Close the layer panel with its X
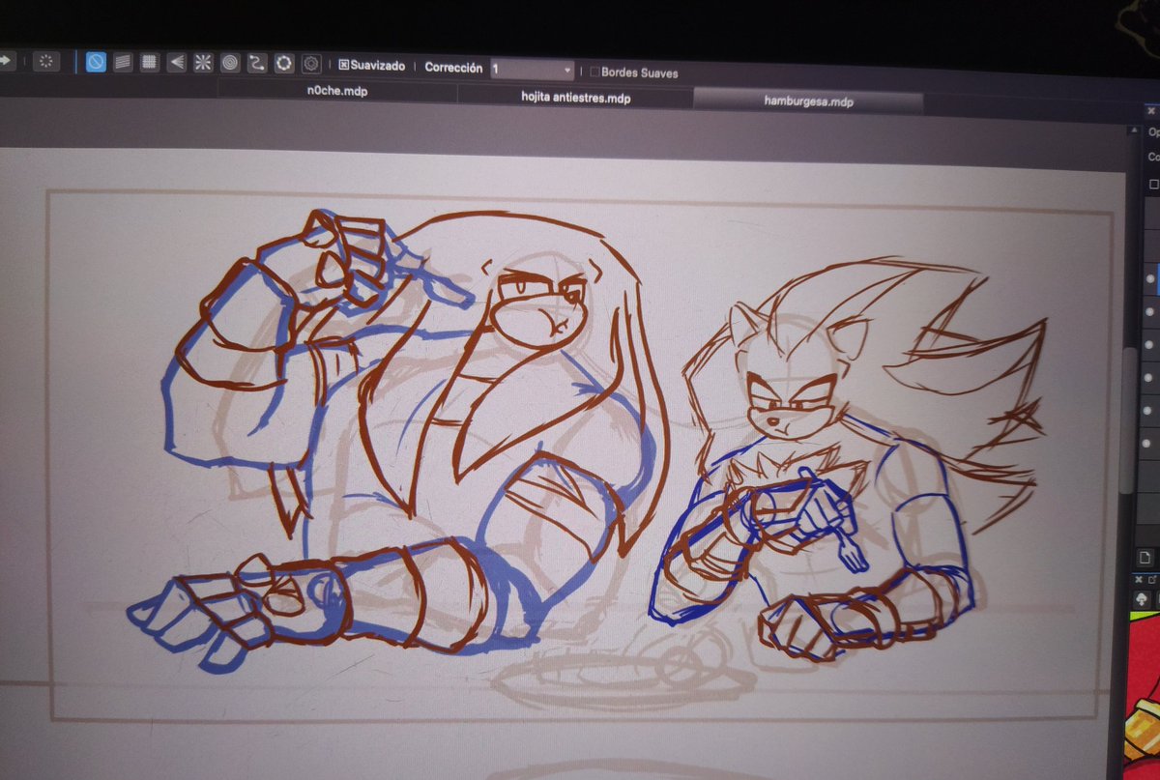1160x780 pixels. click(1151, 111)
